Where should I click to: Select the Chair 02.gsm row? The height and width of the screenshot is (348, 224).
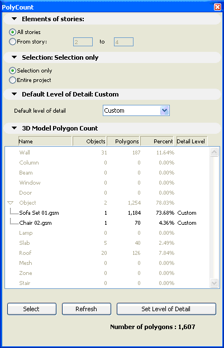point(108,223)
